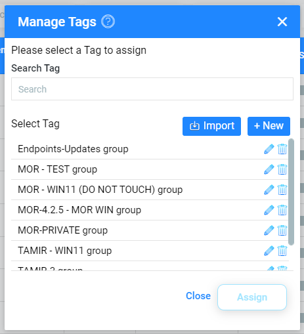Image resolution: width=304 pixels, height=334 pixels.
Task: Delete the MOR - TEST group tag
Action: tap(282, 169)
